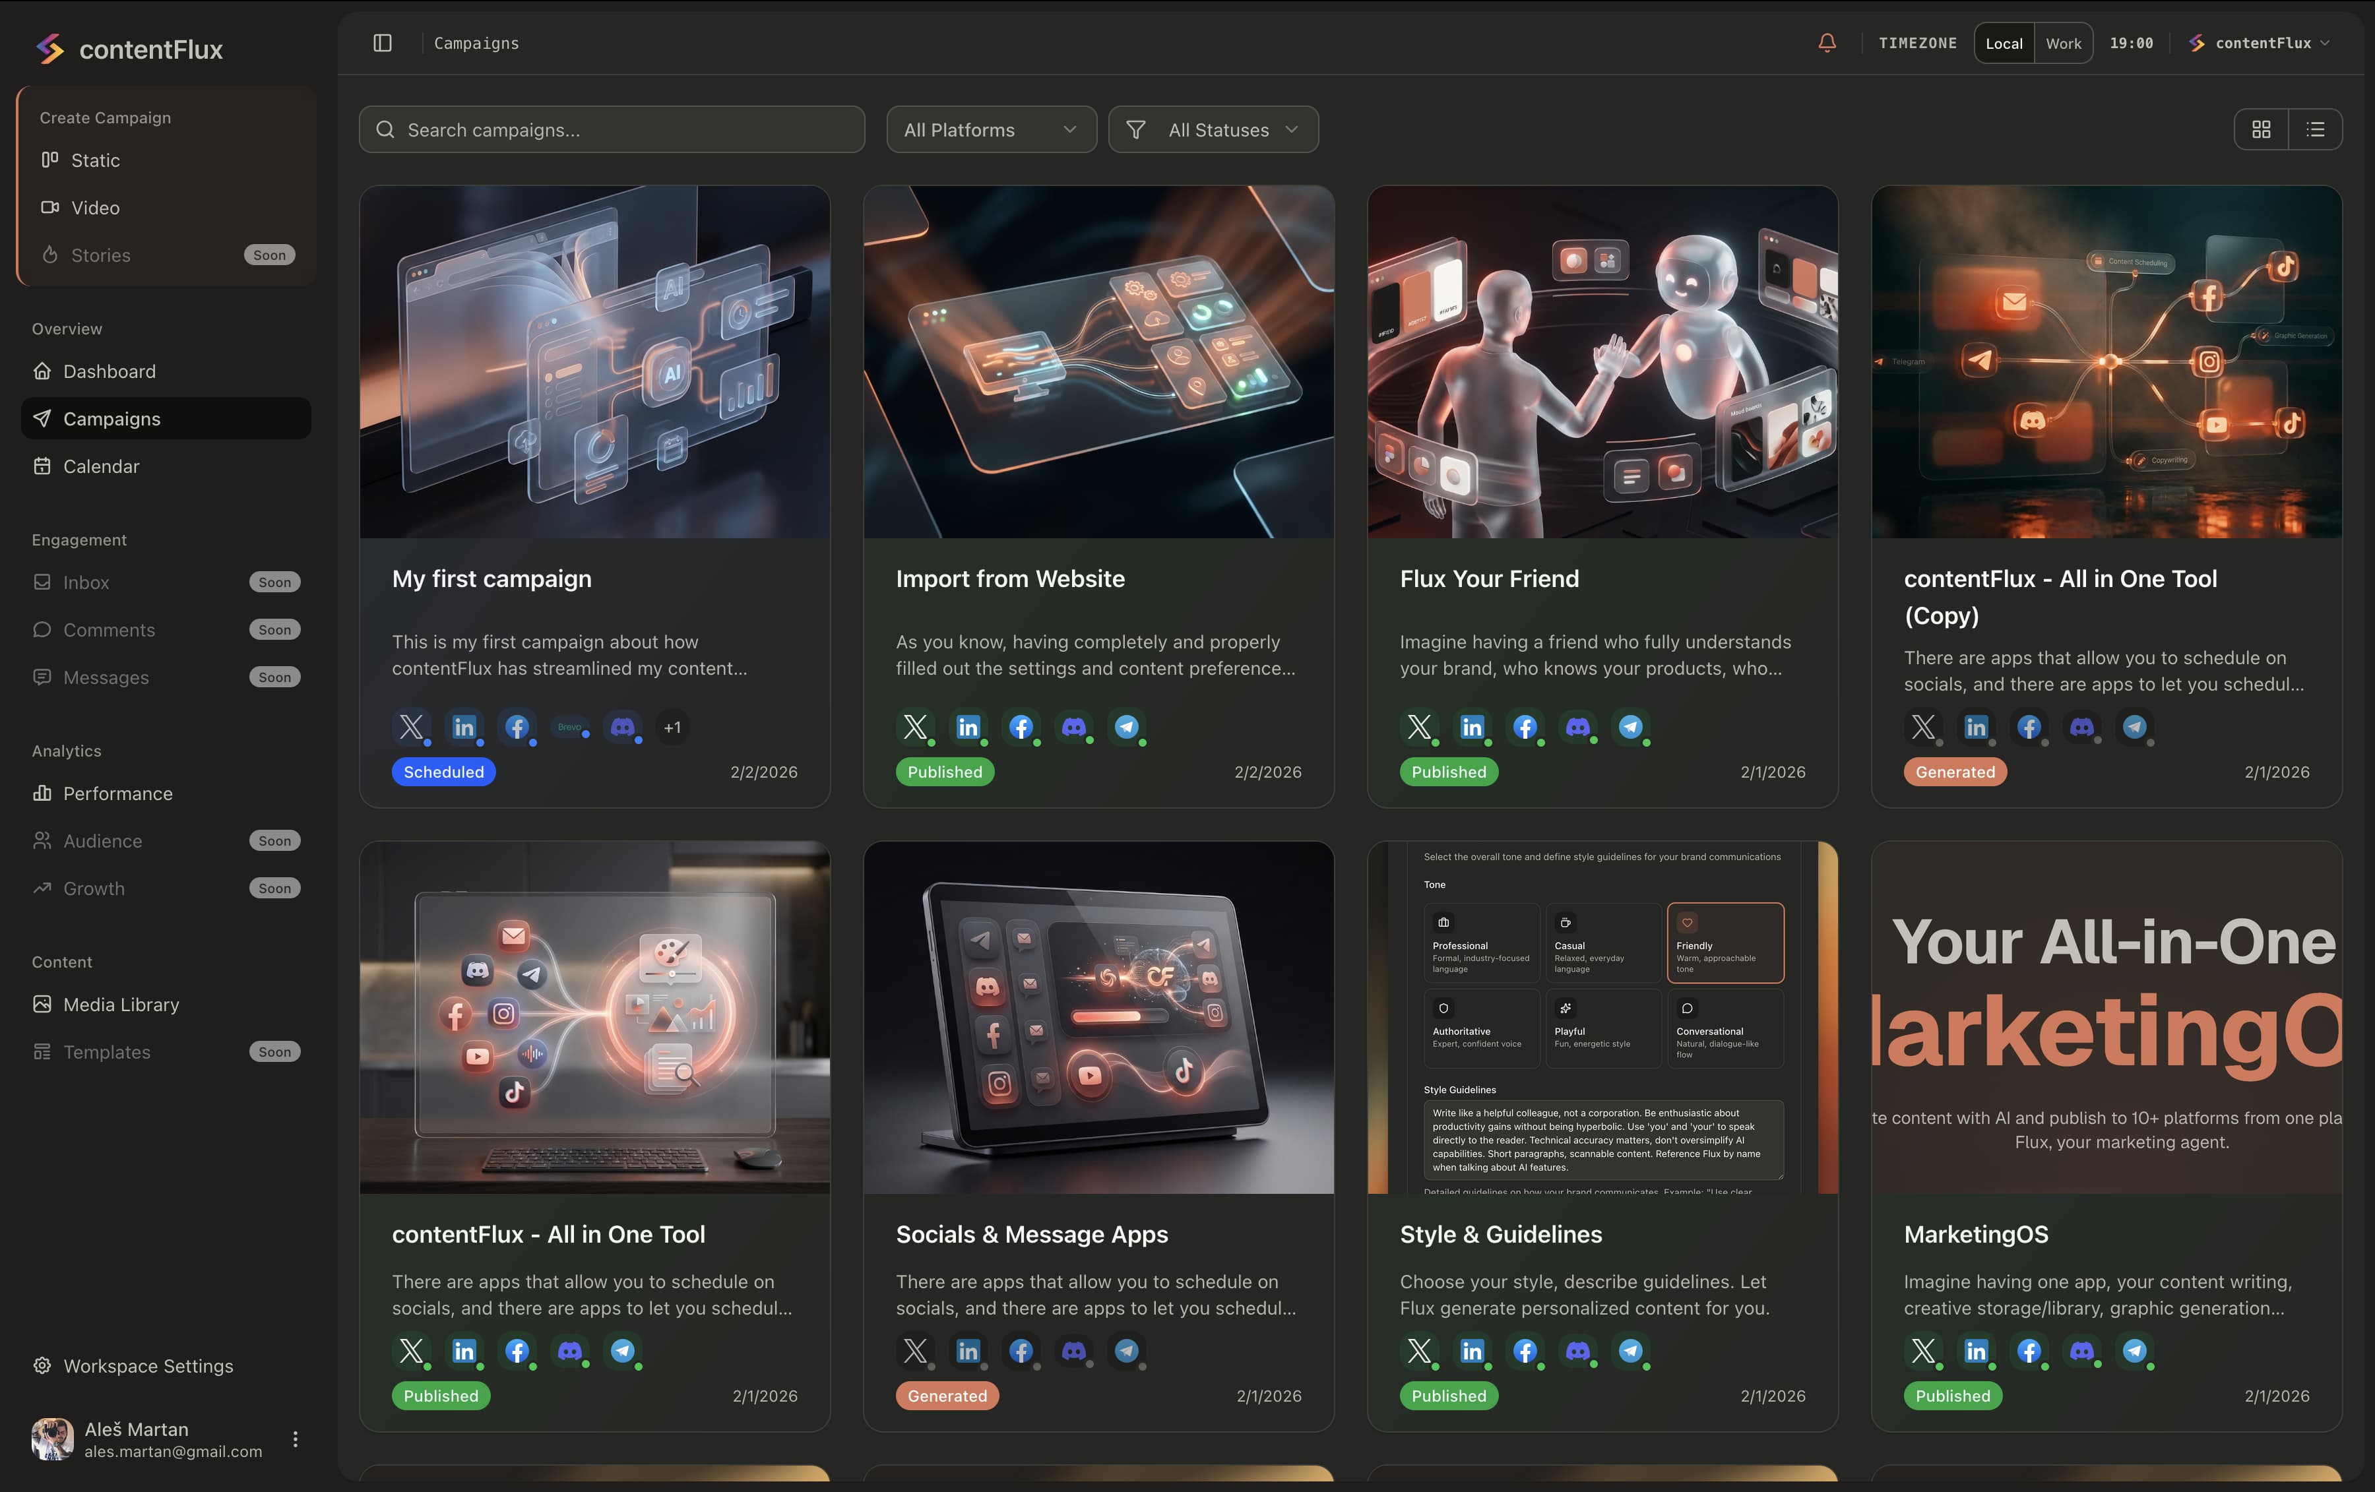This screenshot has width=2375, height=1492.
Task: Go to the Performance analytics page
Action: click(117, 793)
